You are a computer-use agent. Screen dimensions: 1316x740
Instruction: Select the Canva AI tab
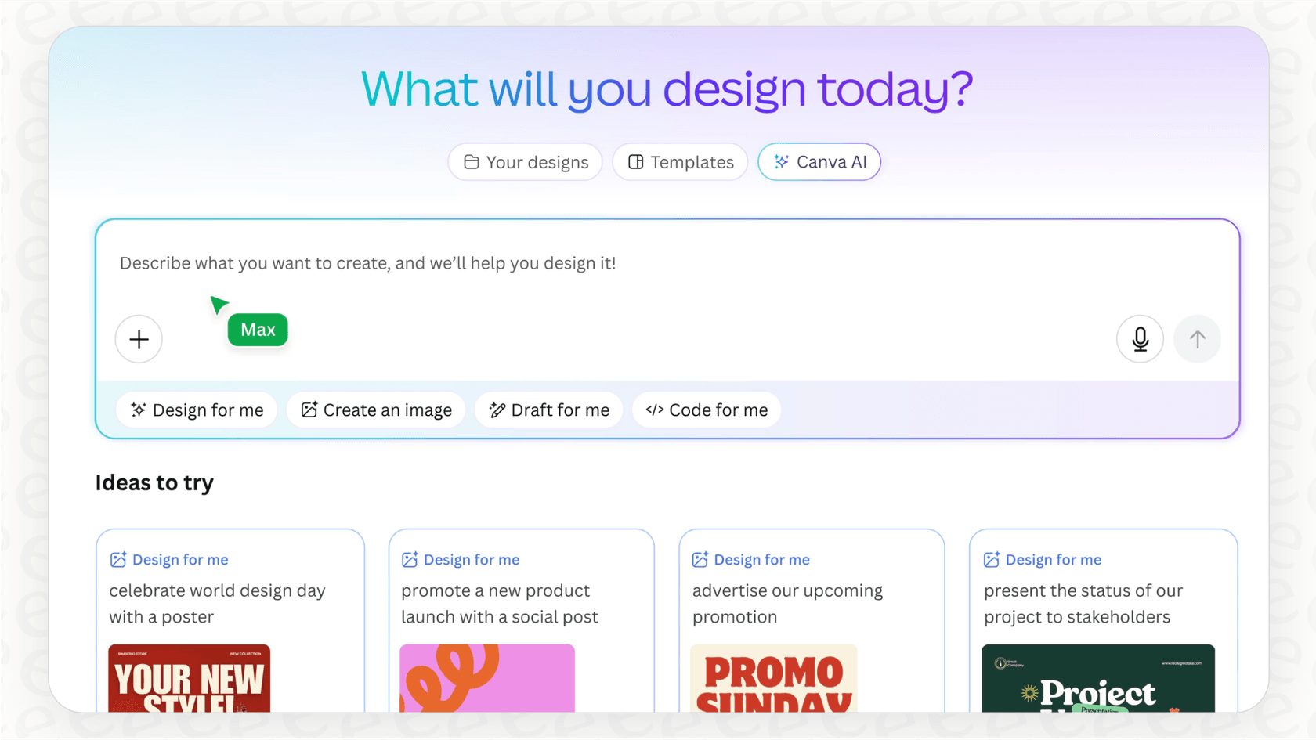click(x=819, y=161)
